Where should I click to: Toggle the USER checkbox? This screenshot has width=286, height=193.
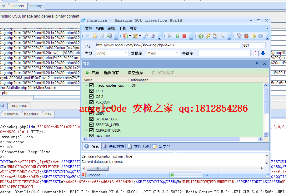(91, 114)
